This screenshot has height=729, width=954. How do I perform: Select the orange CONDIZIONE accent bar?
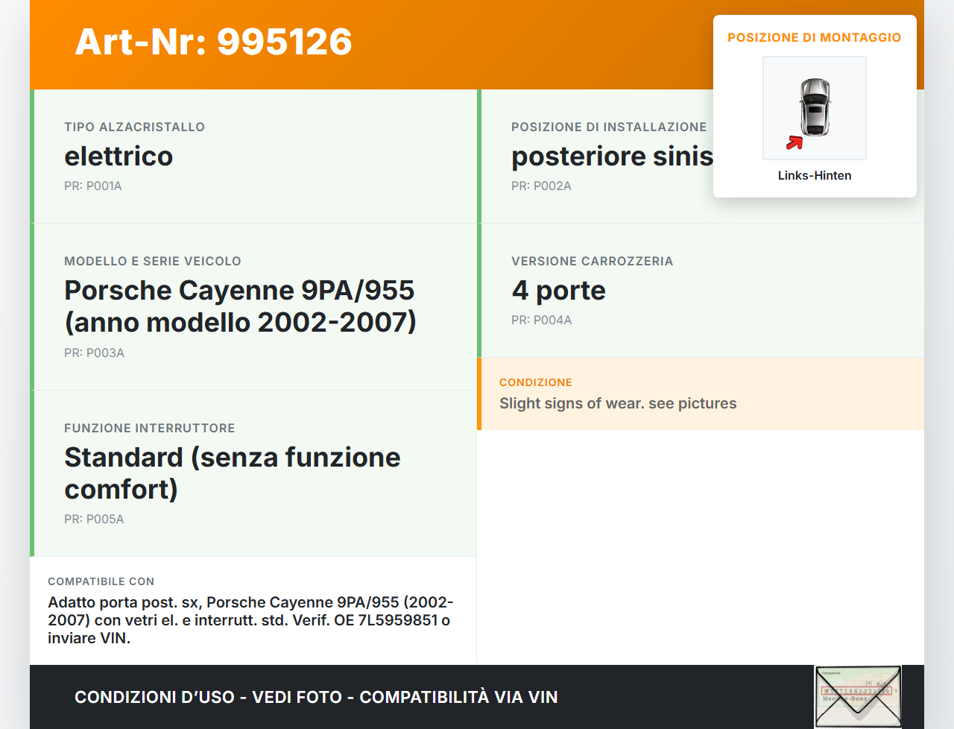(479, 394)
